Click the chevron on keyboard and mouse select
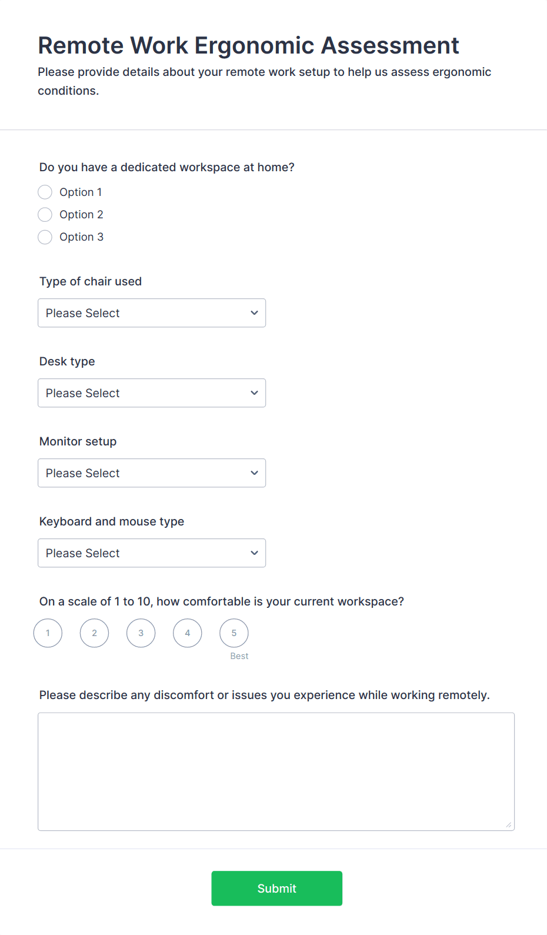This screenshot has width=547, height=935. (254, 553)
